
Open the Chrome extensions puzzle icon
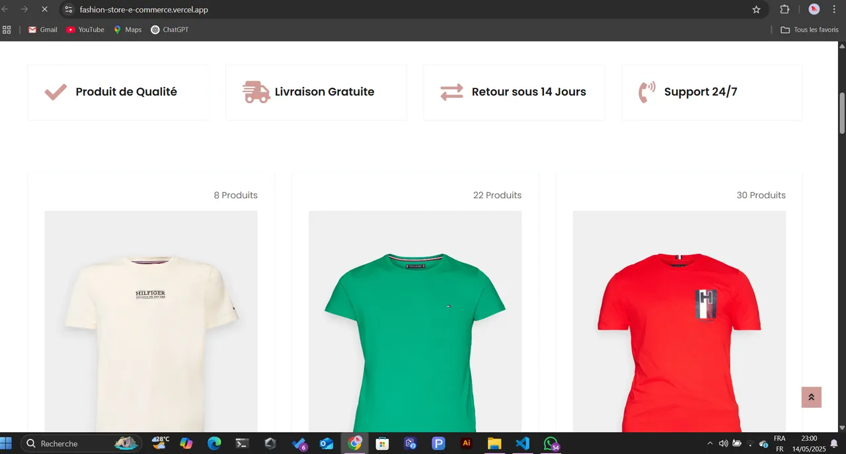[x=785, y=9]
